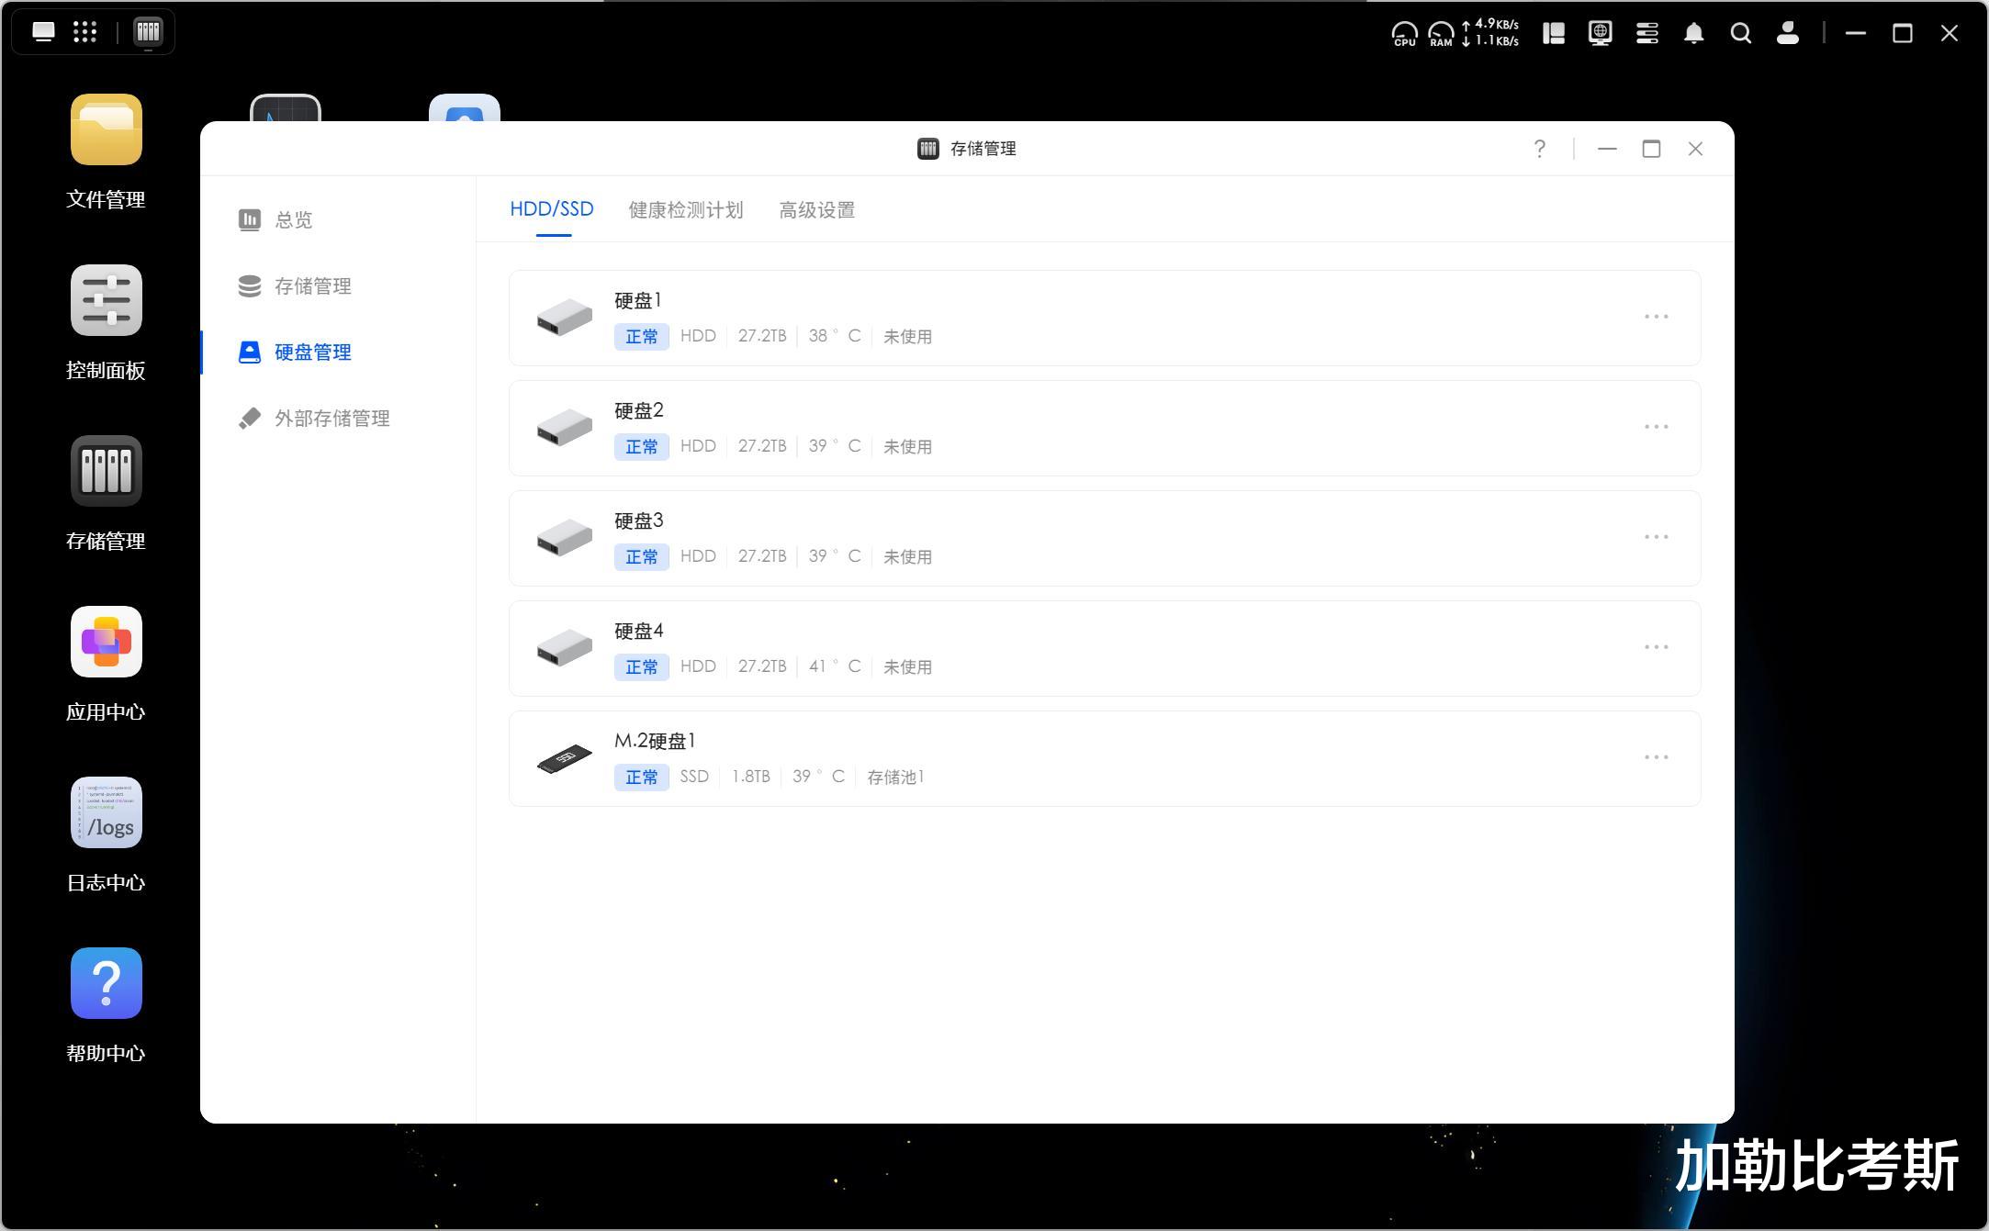This screenshot has height=1231, width=1989.
Task: Open the 控制面板 desktop icon
Action: tap(106, 301)
